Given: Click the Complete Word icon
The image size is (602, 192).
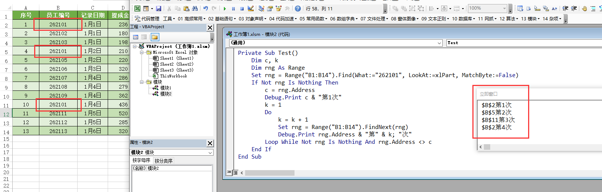Looking at the screenshot, I should 554,9.
